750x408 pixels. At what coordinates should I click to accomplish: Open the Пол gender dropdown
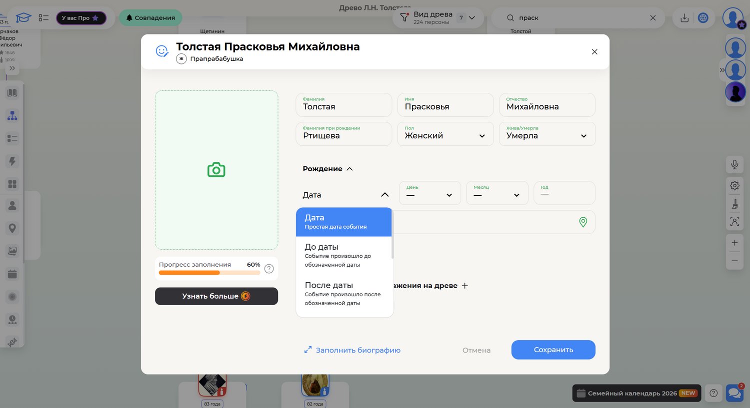[445, 134]
